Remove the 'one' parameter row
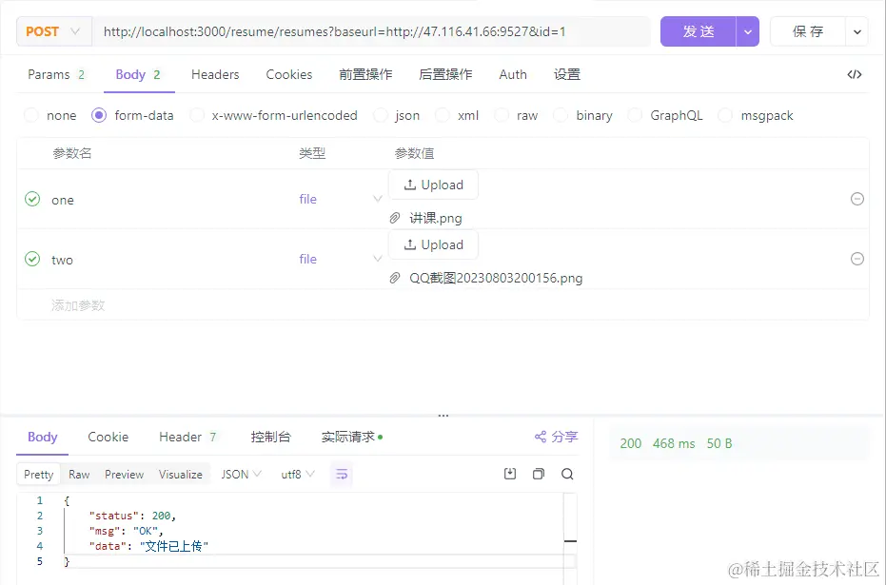Viewport: 886px width, 585px height. point(857,199)
